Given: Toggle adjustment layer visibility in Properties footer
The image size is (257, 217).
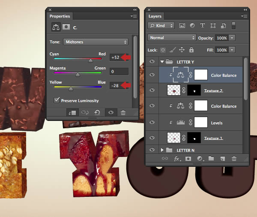Looking at the screenshot, I should 111,112.
